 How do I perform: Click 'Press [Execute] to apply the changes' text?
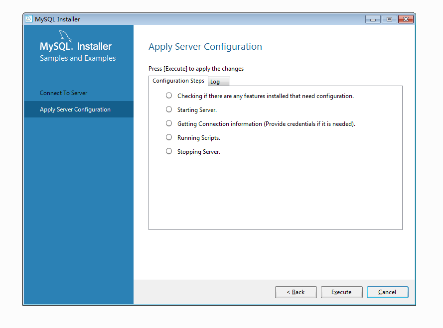click(196, 69)
